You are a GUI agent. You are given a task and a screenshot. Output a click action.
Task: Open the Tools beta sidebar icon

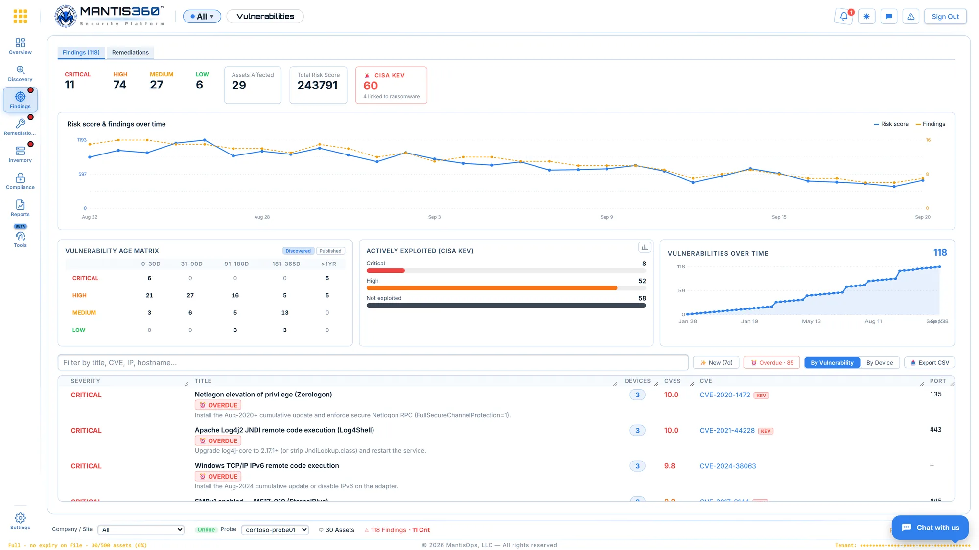pos(20,237)
